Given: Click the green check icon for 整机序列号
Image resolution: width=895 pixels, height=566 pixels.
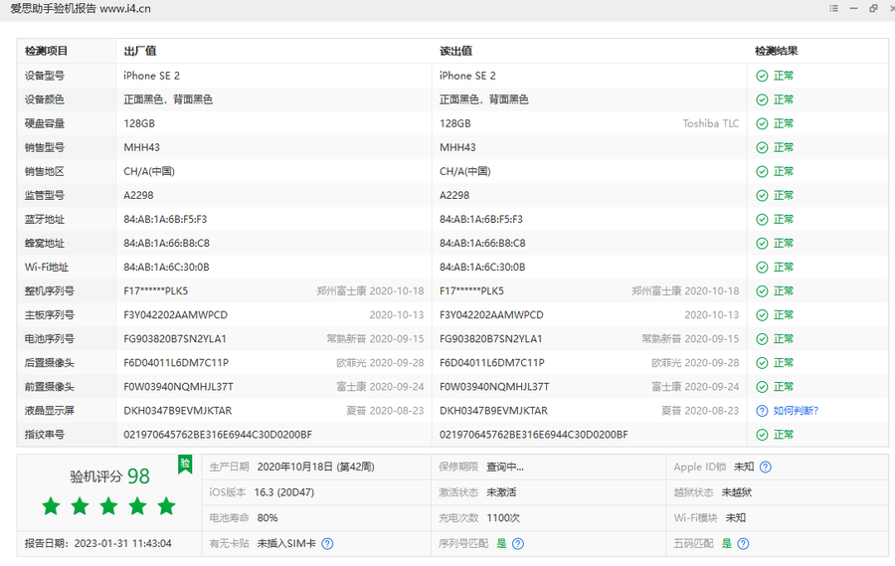Looking at the screenshot, I should tap(762, 291).
